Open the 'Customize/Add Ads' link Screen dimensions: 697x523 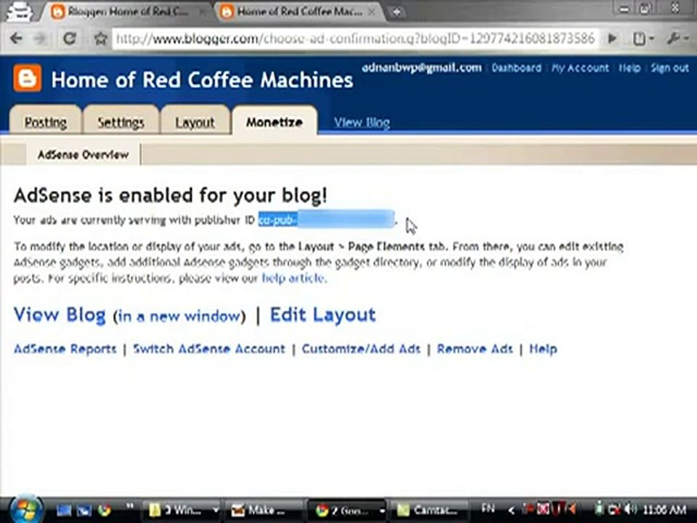coord(361,349)
